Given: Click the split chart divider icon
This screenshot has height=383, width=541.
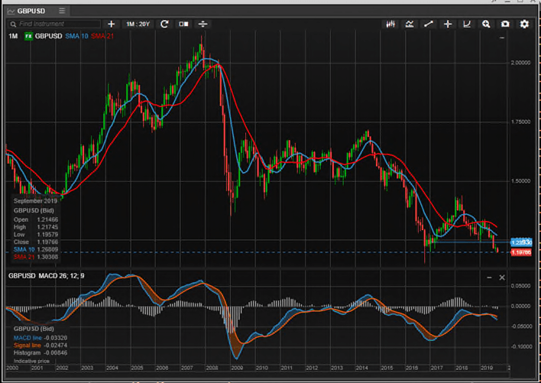Looking at the screenshot, I should [203, 24].
